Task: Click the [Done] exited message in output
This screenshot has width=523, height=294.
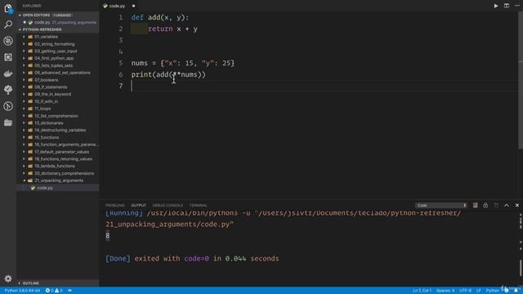Action: [192, 259]
